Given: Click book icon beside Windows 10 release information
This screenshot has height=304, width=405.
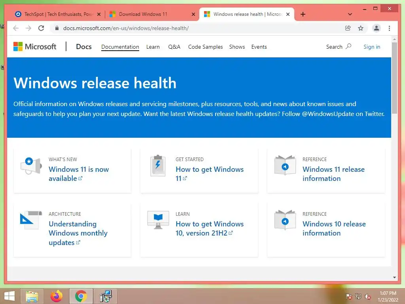Looking at the screenshot, I should pyautogui.click(x=285, y=220).
